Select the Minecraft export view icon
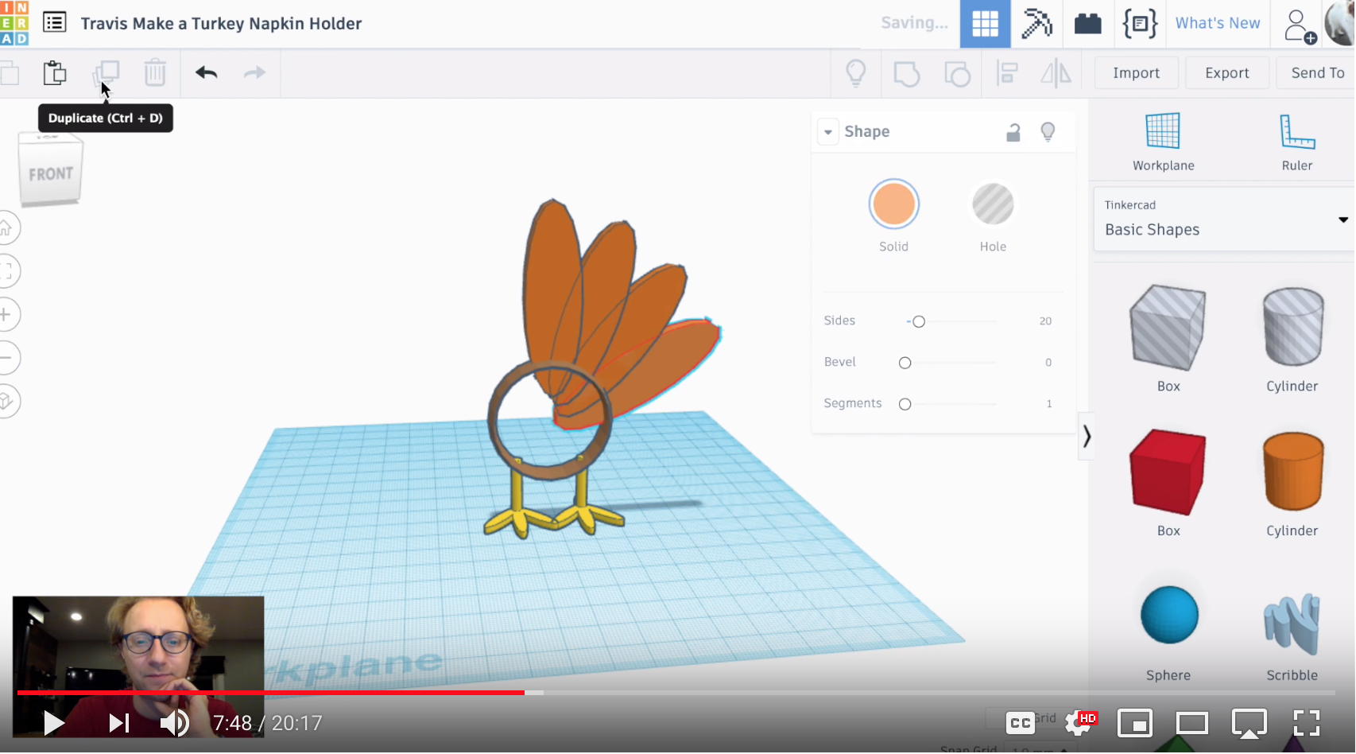Viewport: 1356px width, 754px height. coord(1037,24)
